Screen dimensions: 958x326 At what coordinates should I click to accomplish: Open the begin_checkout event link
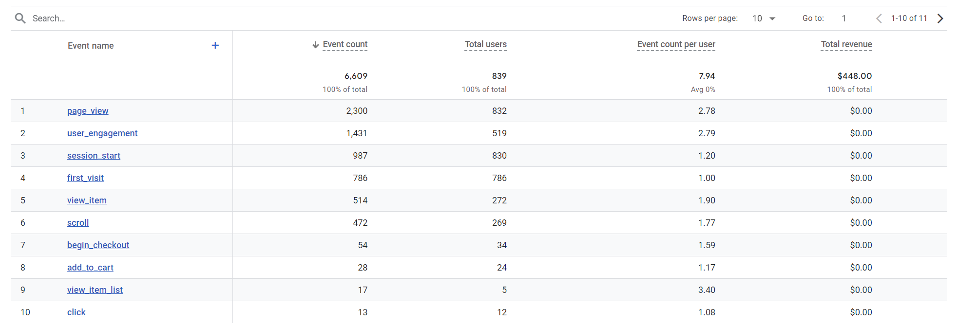click(x=98, y=245)
